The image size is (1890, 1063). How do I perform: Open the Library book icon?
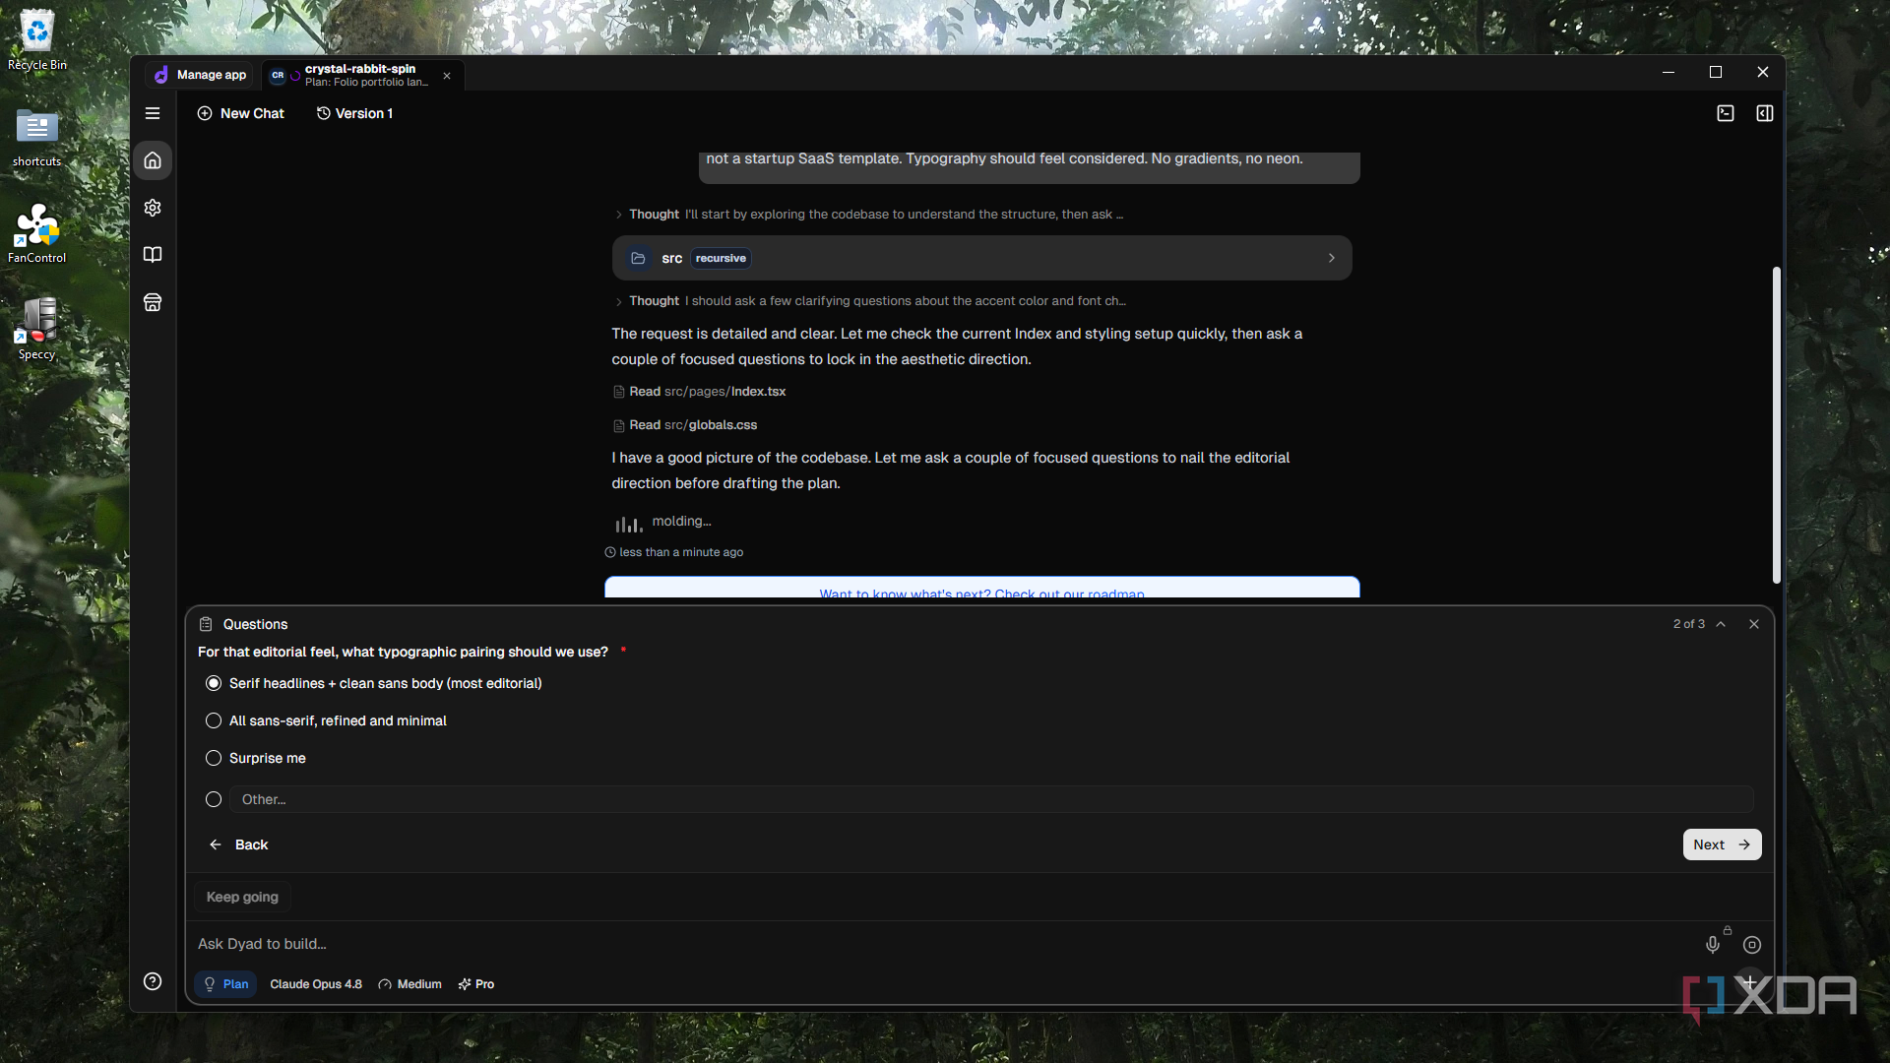pyautogui.click(x=153, y=255)
